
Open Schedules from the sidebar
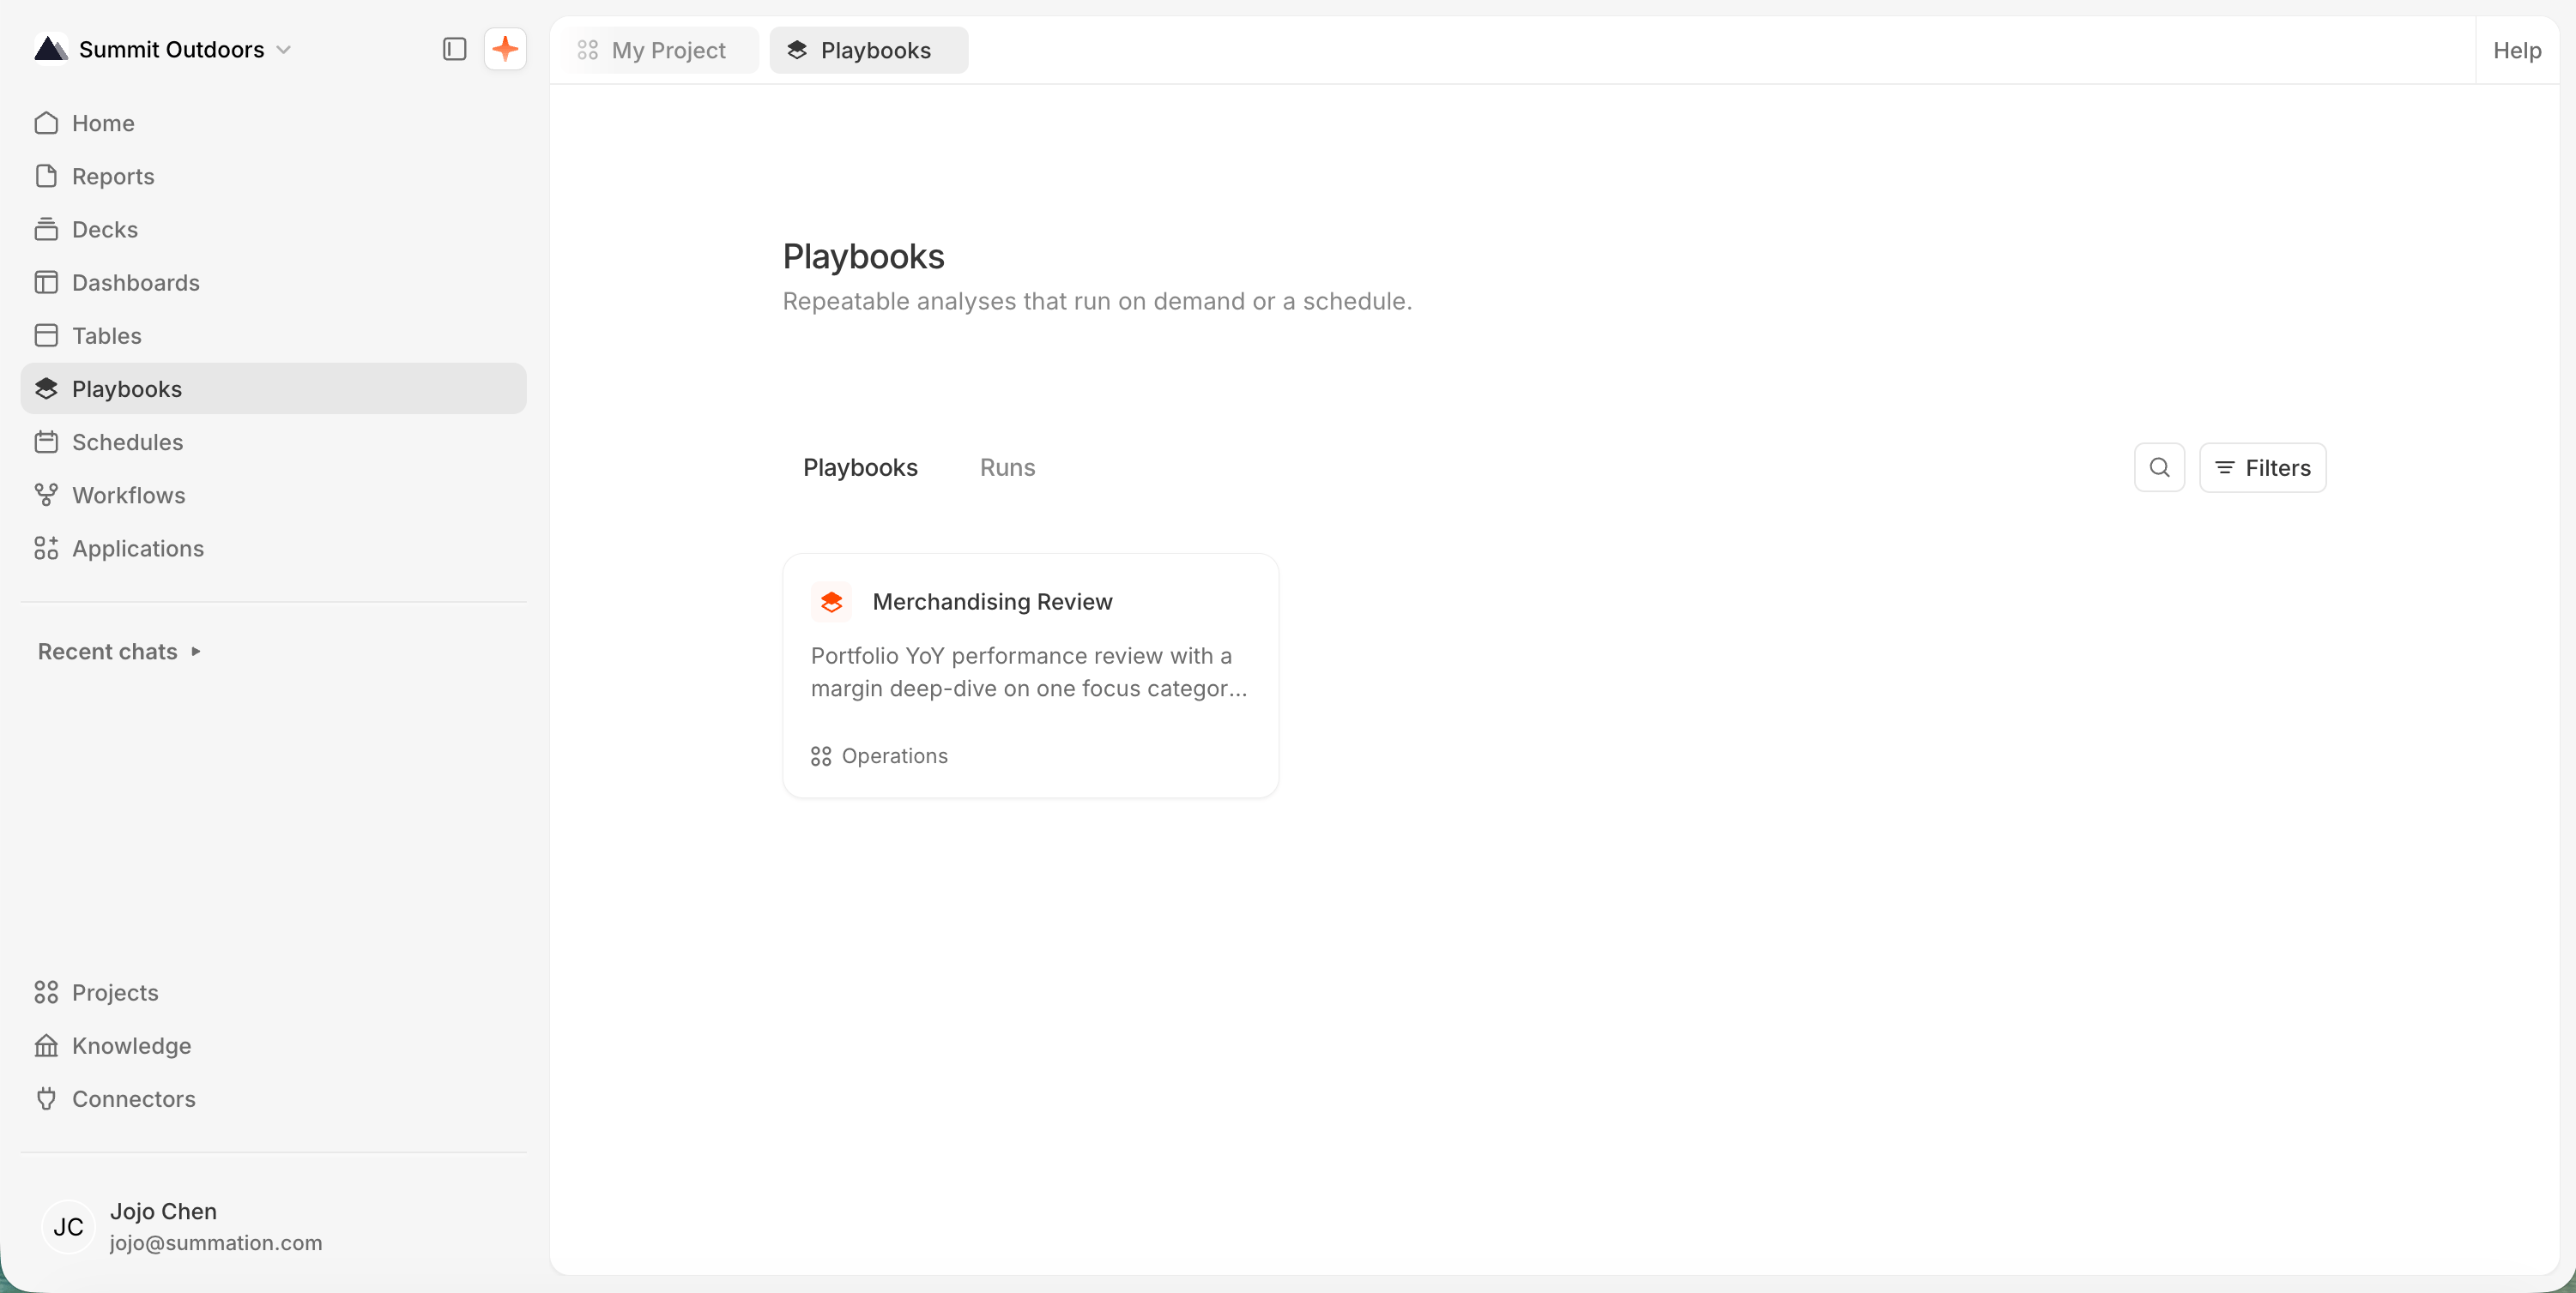(x=273, y=442)
